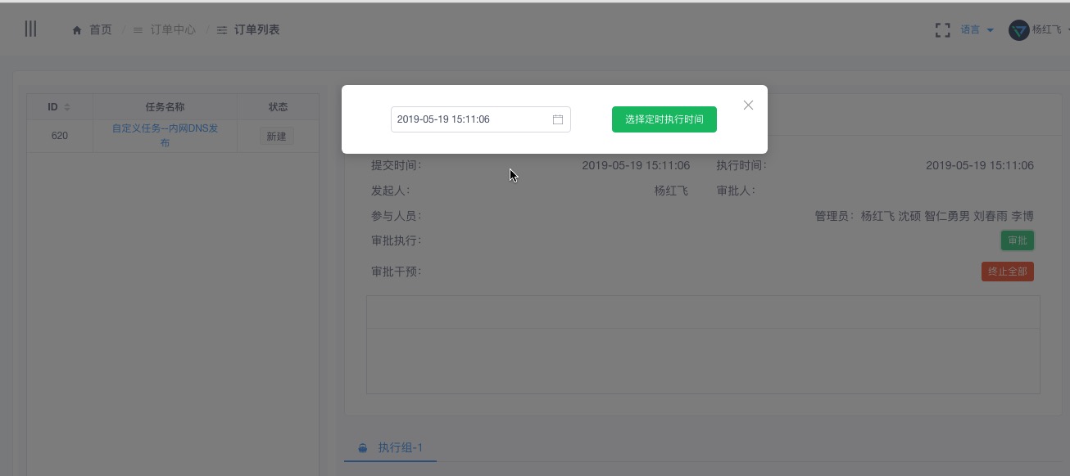
Task: Open the 杨红飞 user menu
Action: pos(1047,29)
